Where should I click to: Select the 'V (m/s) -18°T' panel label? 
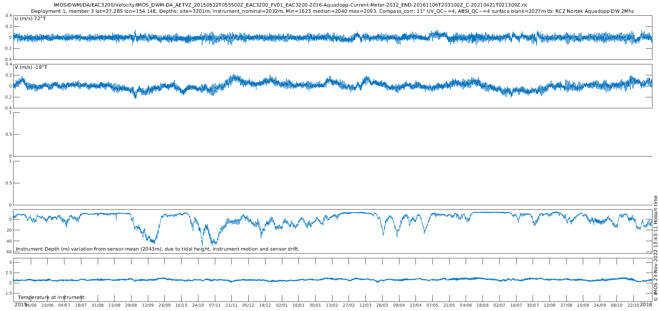31,67
